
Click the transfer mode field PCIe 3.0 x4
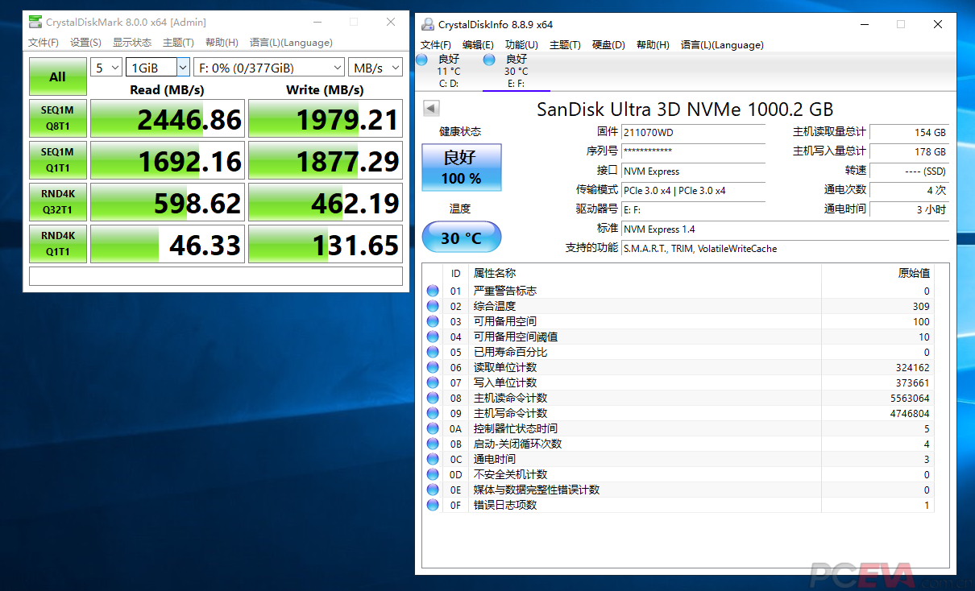tap(694, 190)
